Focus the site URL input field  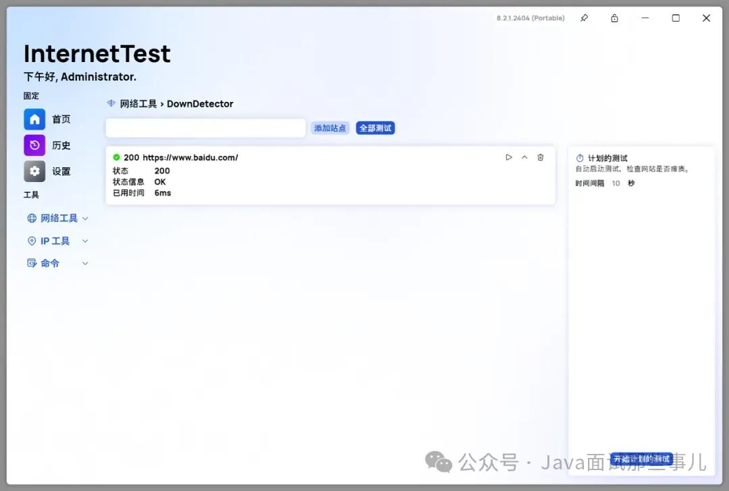205,128
